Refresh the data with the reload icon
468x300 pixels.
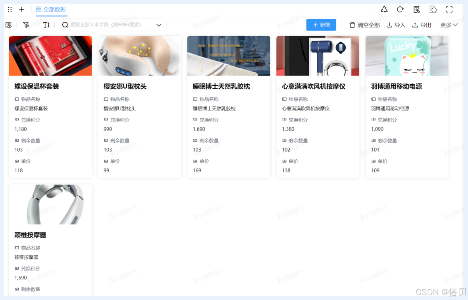(x=400, y=10)
